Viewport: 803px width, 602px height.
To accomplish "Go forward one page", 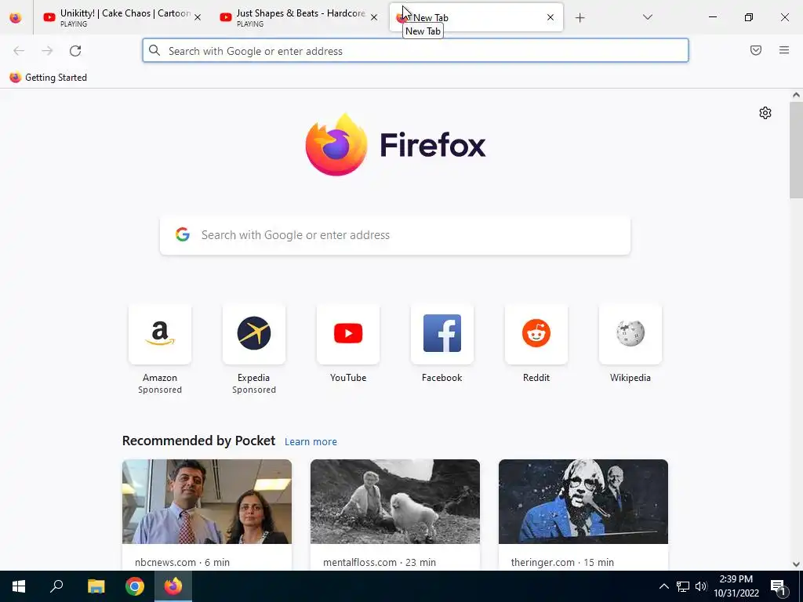I will click(47, 51).
